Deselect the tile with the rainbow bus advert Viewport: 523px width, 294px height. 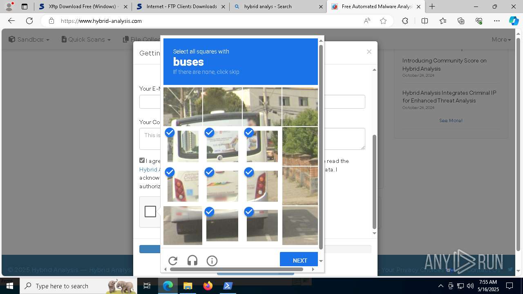(x=222, y=186)
